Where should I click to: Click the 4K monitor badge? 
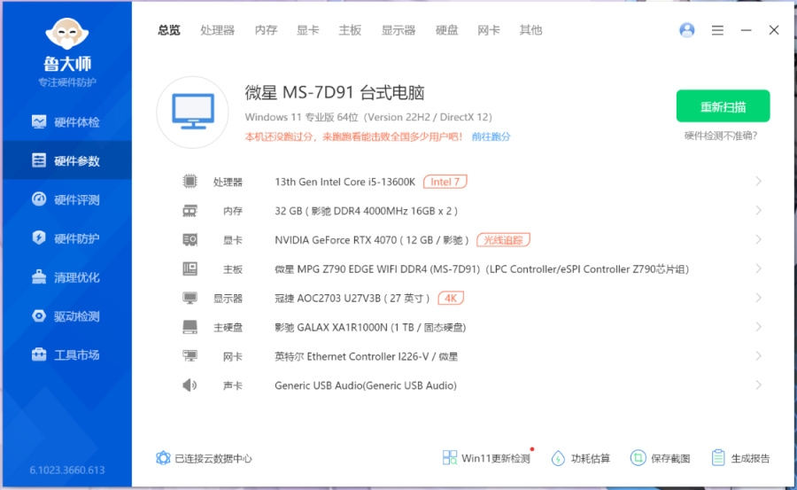pos(451,299)
